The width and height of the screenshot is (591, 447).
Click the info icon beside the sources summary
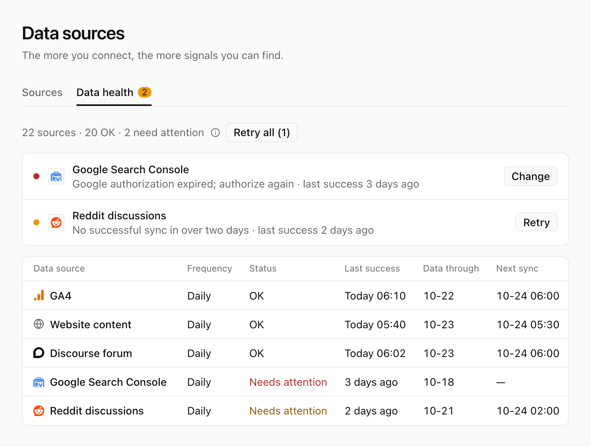(215, 133)
